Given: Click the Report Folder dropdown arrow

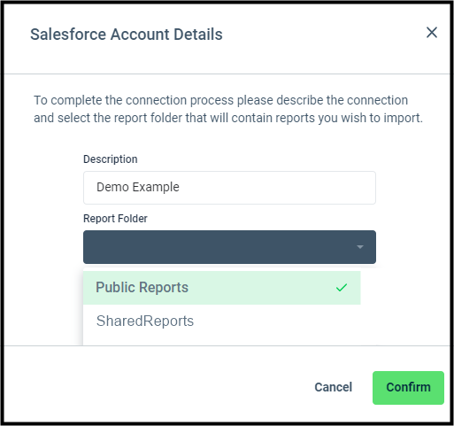Looking at the screenshot, I should tap(360, 247).
